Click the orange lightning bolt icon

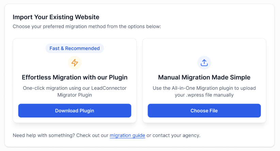pyautogui.click(x=75, y=63)
